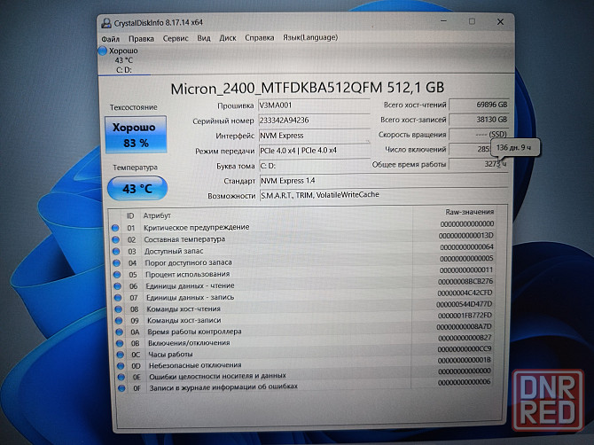The height and width of the screenshot is (445, 594).
Task: Click the firmware field V3MA001
Action: tap(314, 105)
